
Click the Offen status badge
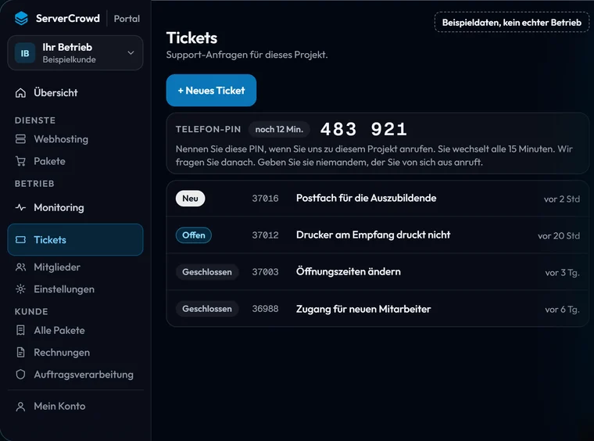(x=194, y=235)
